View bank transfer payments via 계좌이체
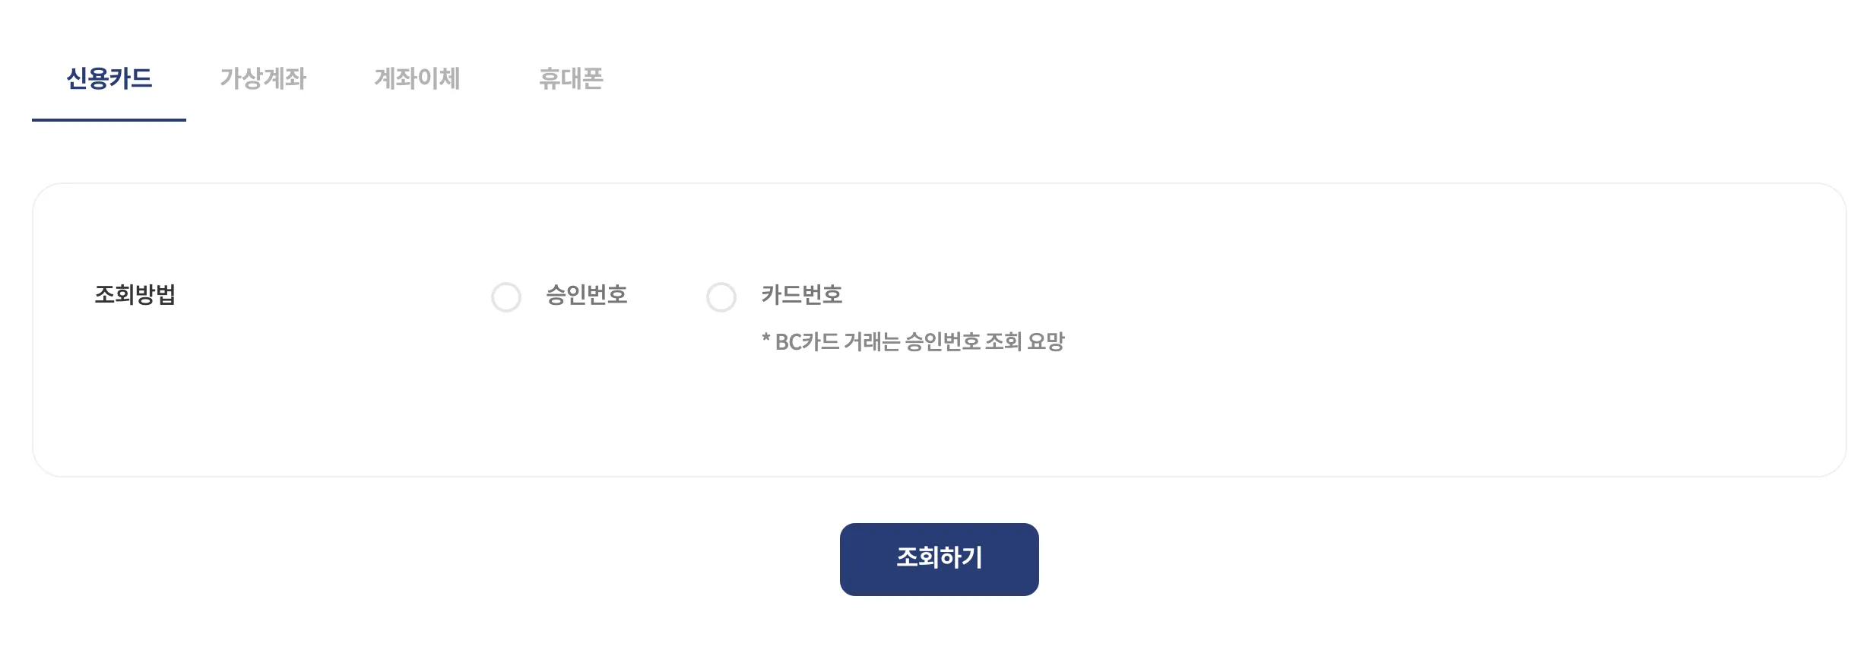1873x666 pixels. click(x=417, y=78)
